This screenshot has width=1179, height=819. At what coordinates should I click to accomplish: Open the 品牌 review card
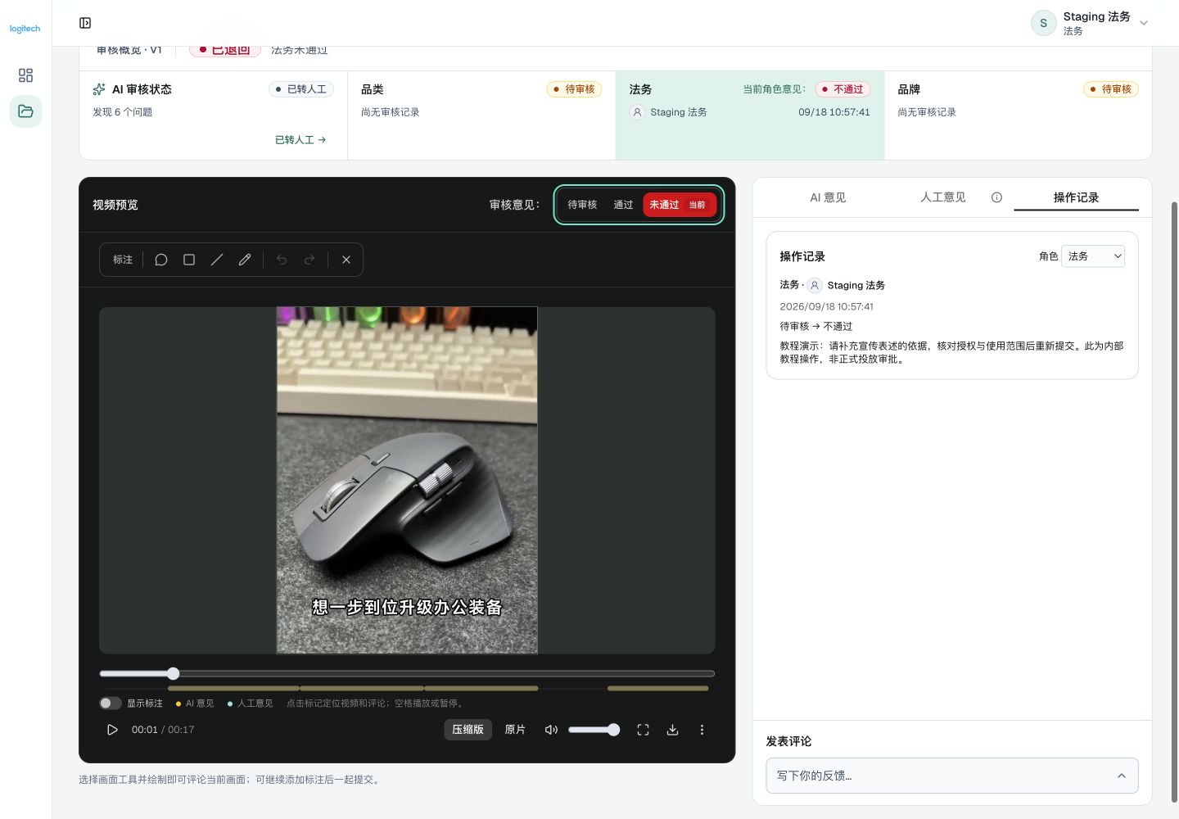[1018, 115]
